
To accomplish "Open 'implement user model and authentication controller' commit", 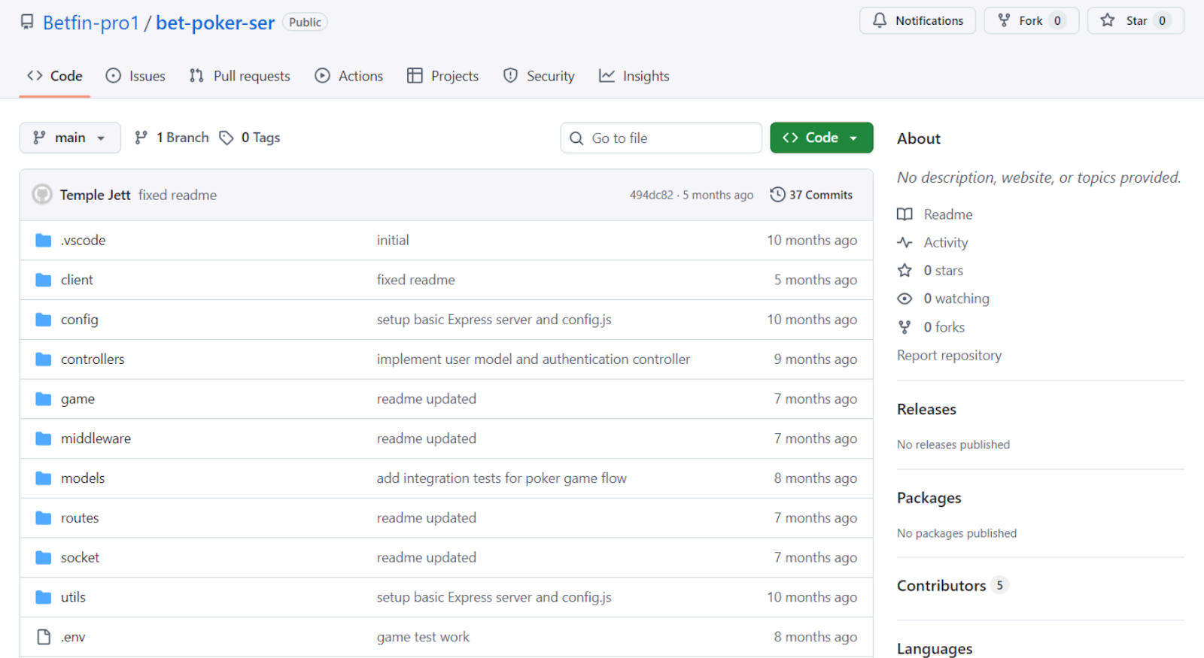I will click(534, 359).
